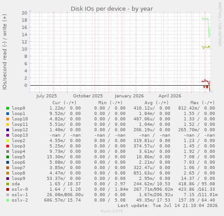Screen dimensions: 224x216
Task: Click the 'Min (-/+)' column header
Action: pyautogui.click(x=110, y=103)
